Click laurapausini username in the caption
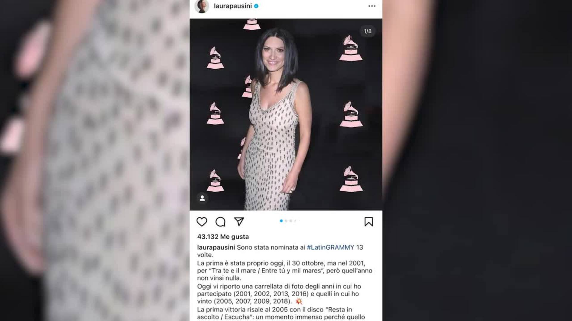Viewport: 572px width, 321px height. (216, 247)
